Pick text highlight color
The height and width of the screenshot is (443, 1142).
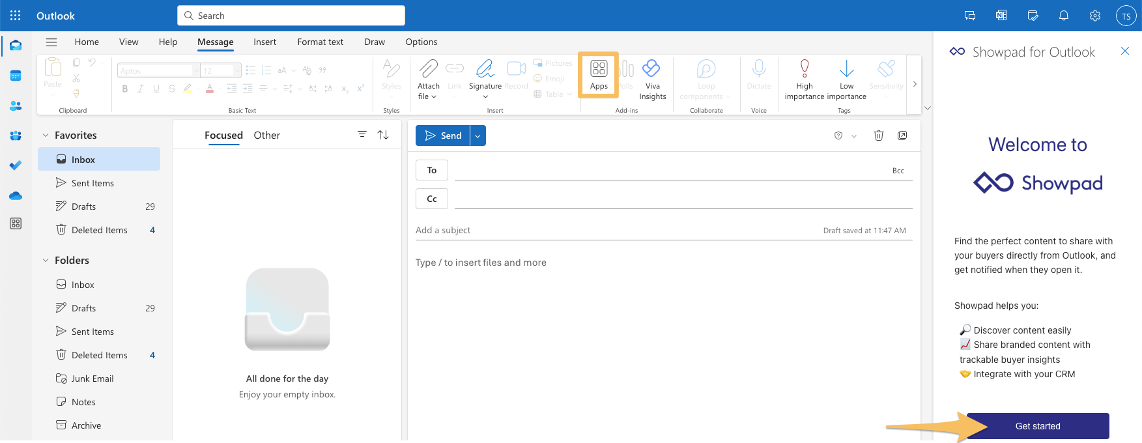[x=188, y=89]
